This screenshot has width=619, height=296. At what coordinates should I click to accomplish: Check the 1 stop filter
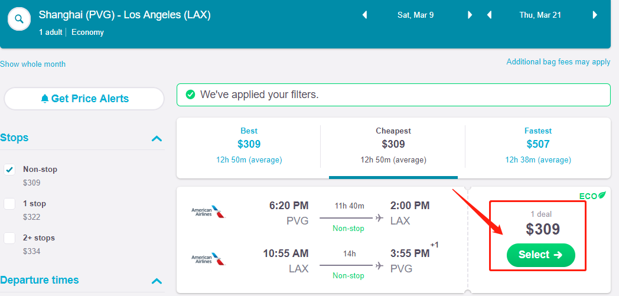[x=9, y=204]
